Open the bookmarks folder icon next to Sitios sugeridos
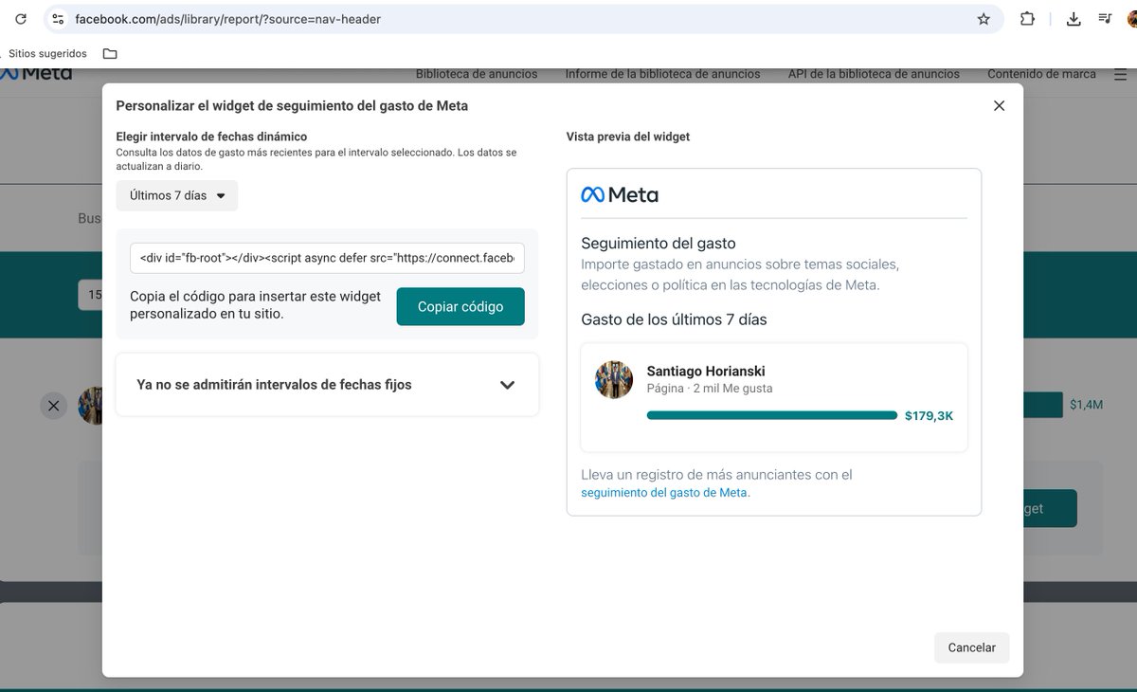Screen dimensions: 1137x692 110,54
